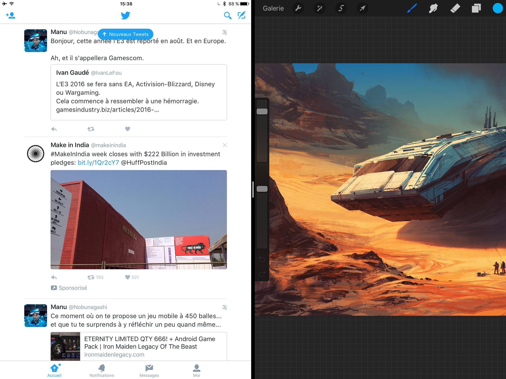The width and height of the screenshot is (506, 379).
Task: Tap the Bluetooth status icon
Action: (224, 4)
